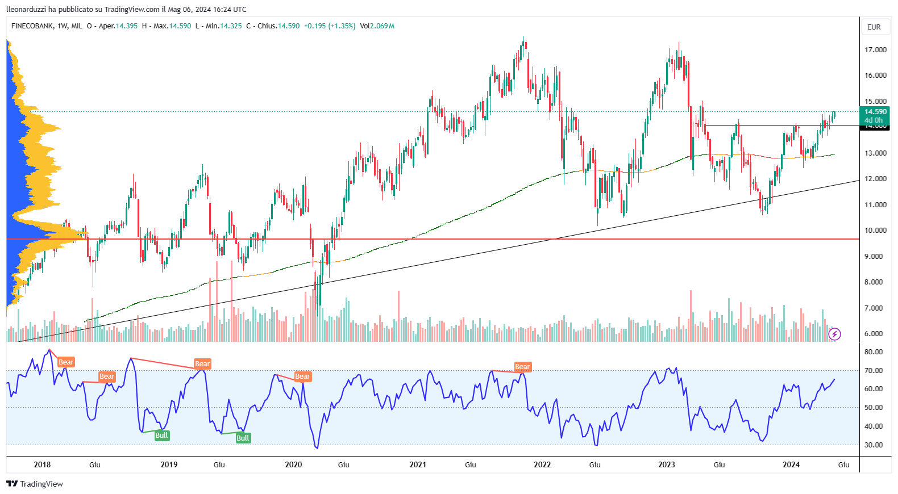898x494 pixels.
Task: Click the +0.195 (+1.35%) change value
Action: (x=330, y=26)
